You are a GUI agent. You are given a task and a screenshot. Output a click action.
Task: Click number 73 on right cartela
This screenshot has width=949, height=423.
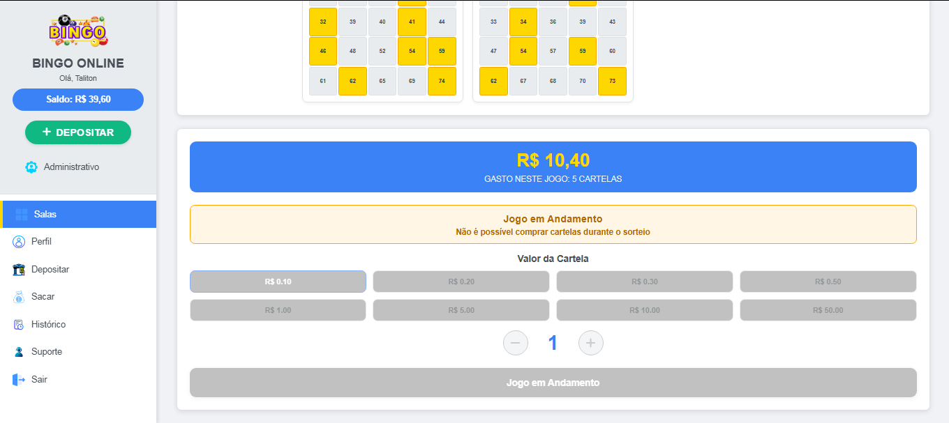(612, 81)
